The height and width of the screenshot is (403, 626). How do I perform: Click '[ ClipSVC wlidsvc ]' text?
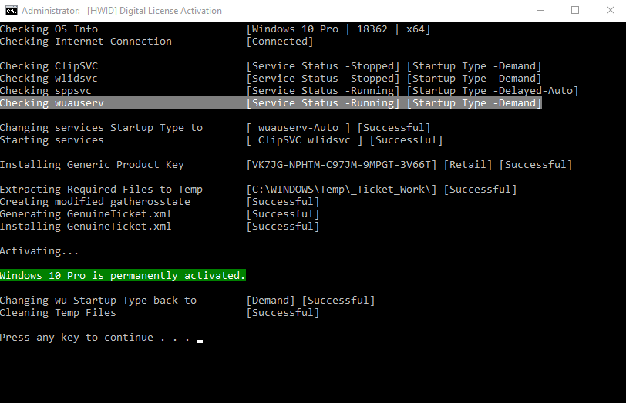point(305,140)
